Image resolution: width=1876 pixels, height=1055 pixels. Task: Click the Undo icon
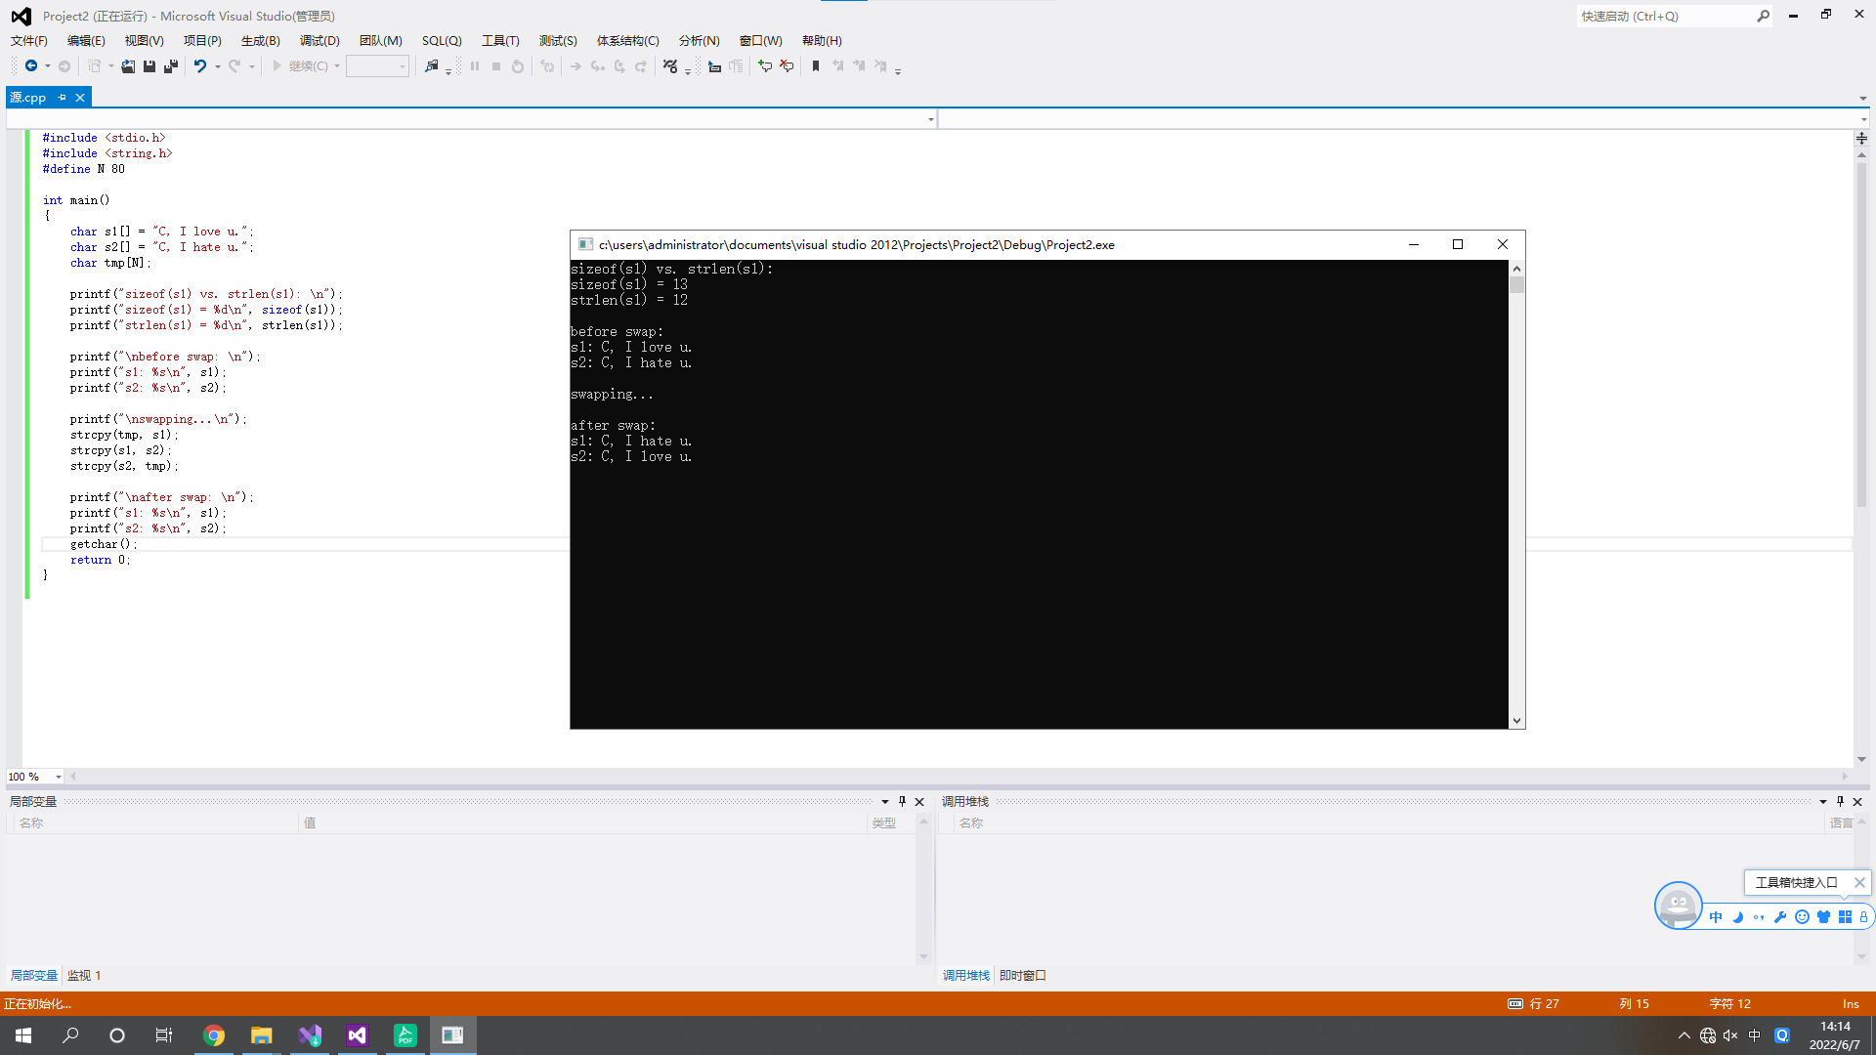coord(199,66)
